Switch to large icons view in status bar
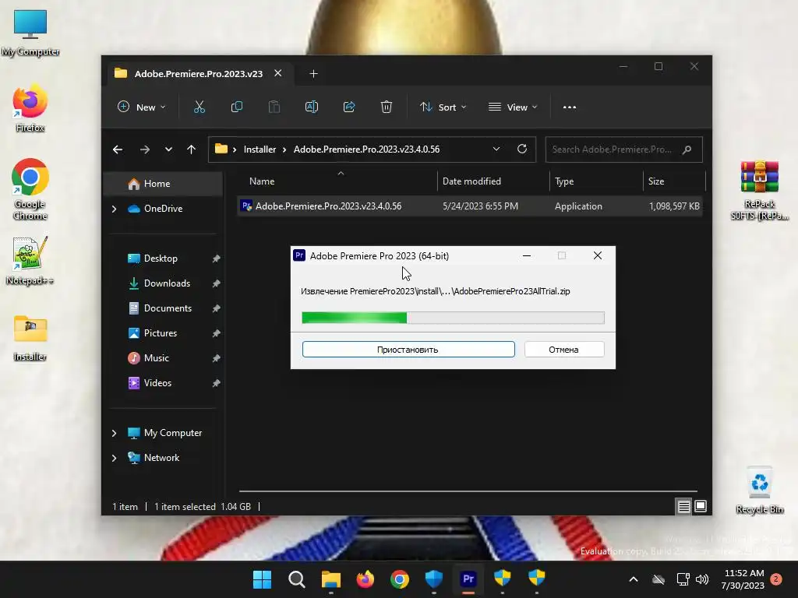798x598 pixels. tap(701, 506)
